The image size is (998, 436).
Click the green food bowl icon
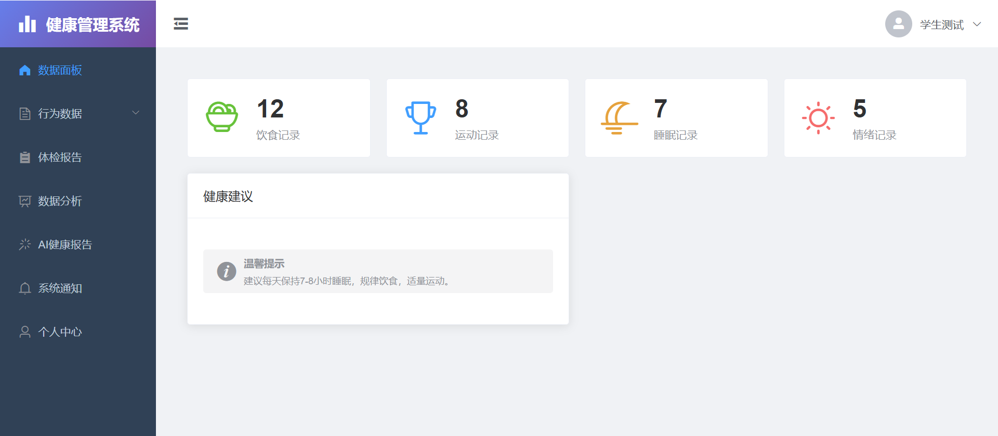tap(222, 117)
